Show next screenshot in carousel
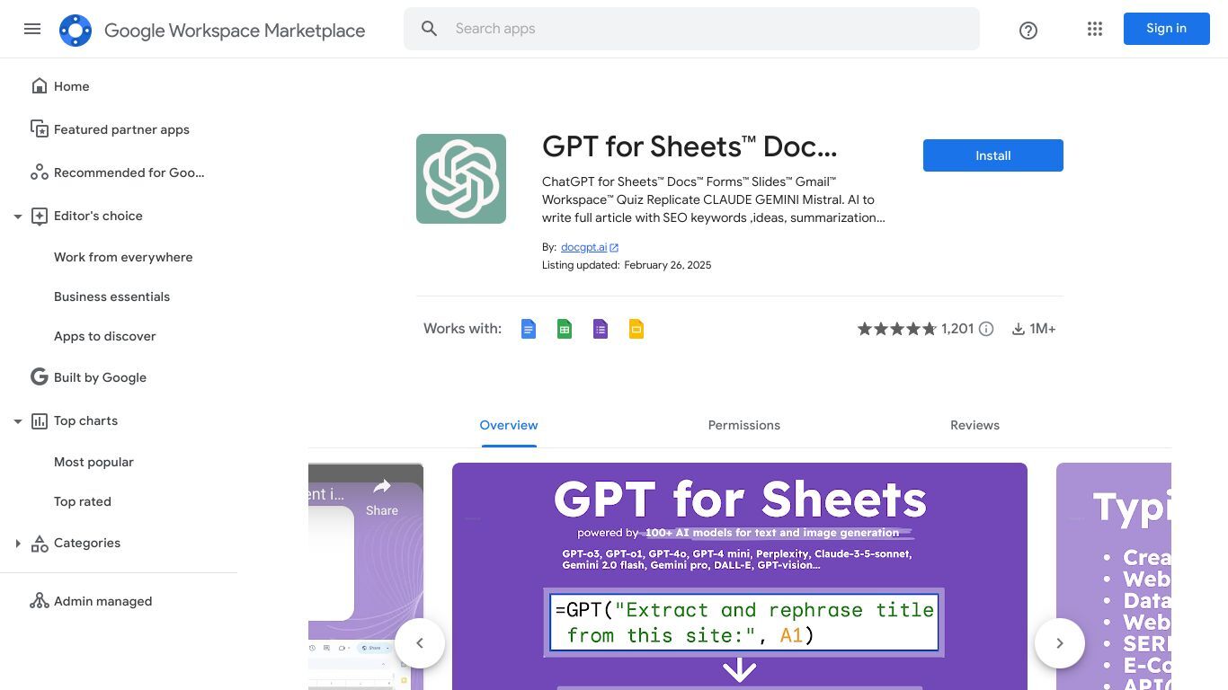The width and height of the screenshot is (1228, 690). click(1060, 643)
